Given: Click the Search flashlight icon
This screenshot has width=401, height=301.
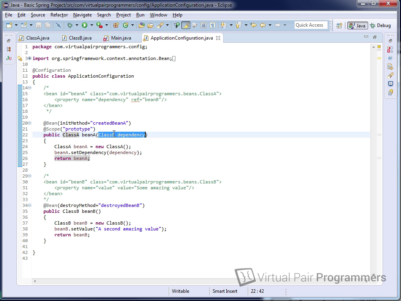Looking at the screenshot, I should pyautogui.click(x=160, y=25).
